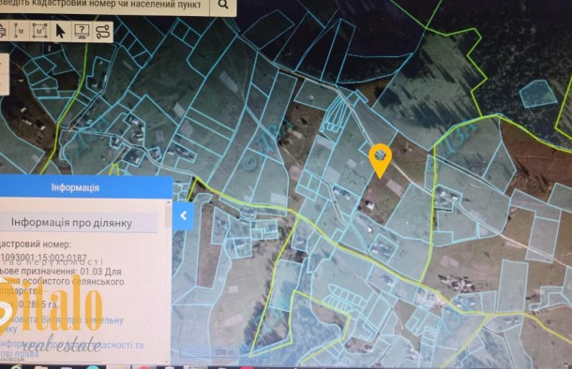Select the area measurement tool (м²)
Image resolution: width=572 pixels, height=369 pixels.
pyautogui.click(x=39, y=31)
